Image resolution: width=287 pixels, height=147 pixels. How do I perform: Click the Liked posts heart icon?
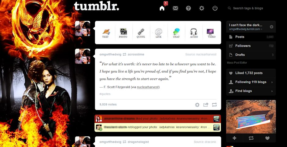231,73
